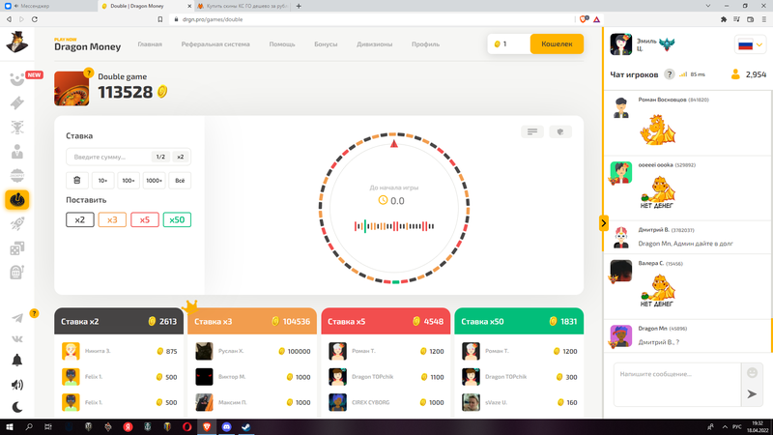The height and width of the screenshot is (435, 773).
Task: Open Opera browser from taskbar
Action: (x=186, y=426)
